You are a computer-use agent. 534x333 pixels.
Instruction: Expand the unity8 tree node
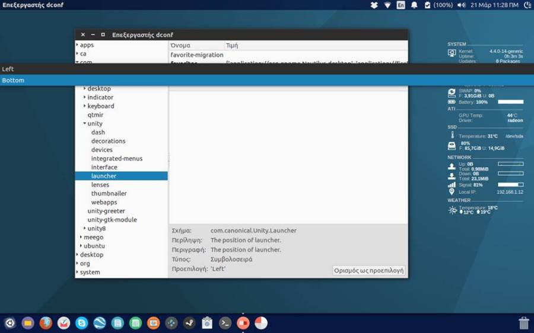[x=84, y=228]
